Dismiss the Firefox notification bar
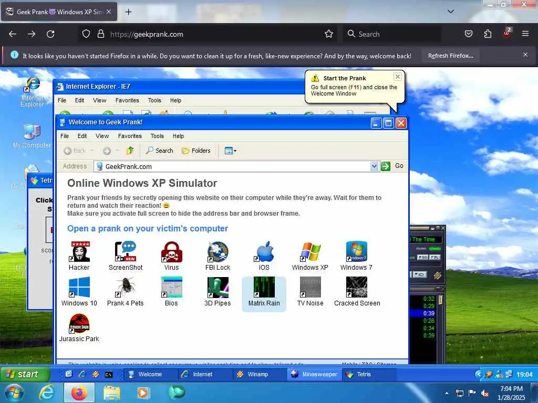 (525, 55)
